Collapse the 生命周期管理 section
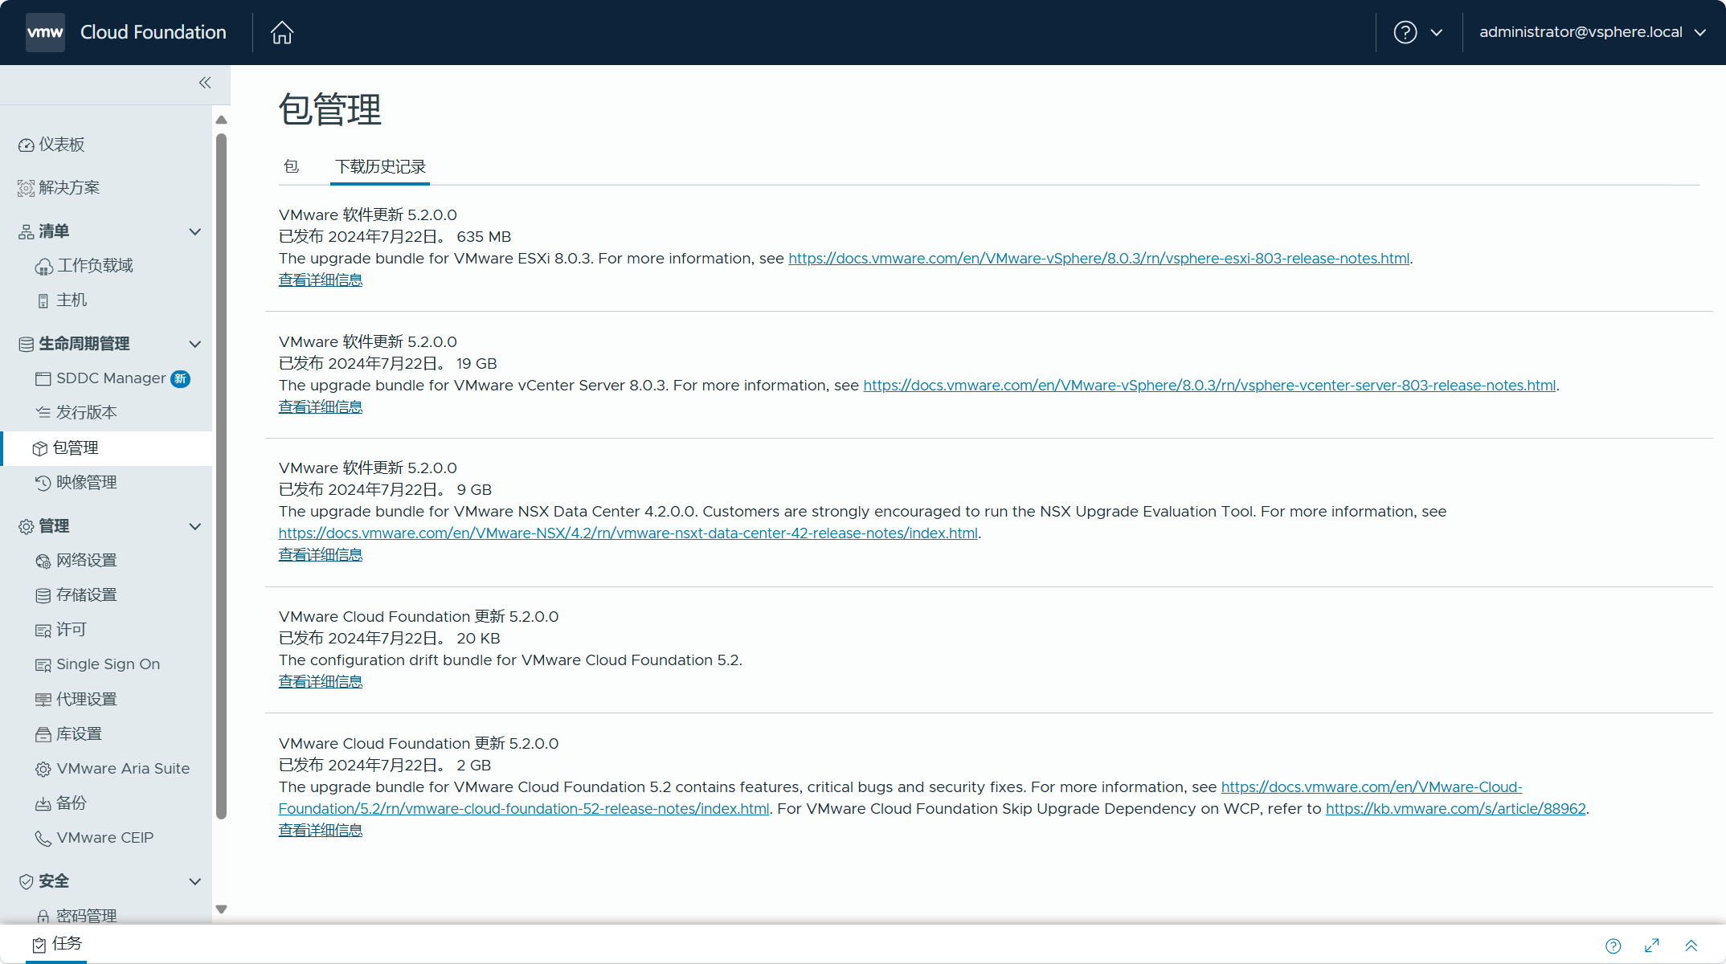This screenshot has height=964, width=1726. [195, 344]
